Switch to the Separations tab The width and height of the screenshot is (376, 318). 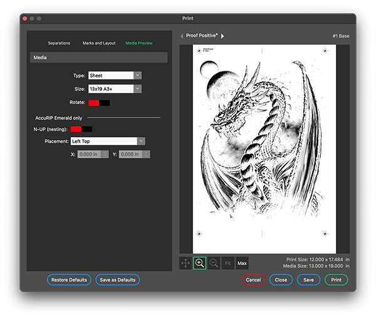[59, 43]
